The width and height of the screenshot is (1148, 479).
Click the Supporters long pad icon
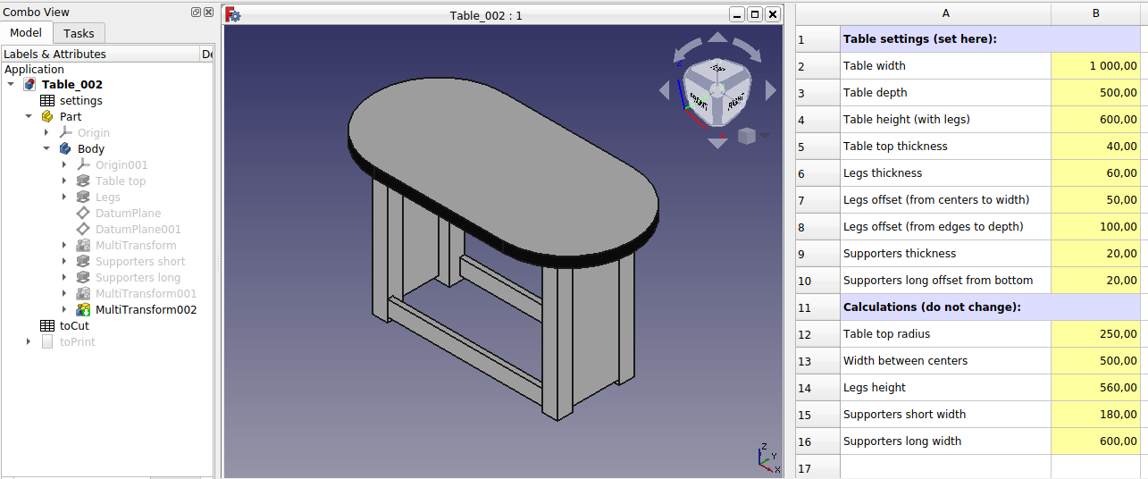click(x=83, y=278)
